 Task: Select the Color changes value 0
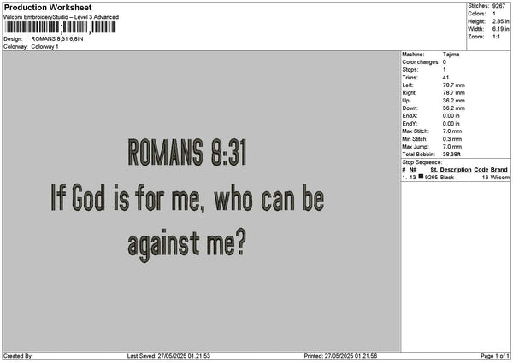[445, 62]
